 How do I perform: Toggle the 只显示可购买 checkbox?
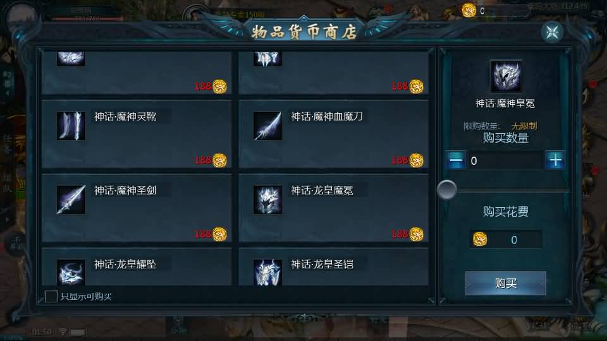(x=51, y=297)
